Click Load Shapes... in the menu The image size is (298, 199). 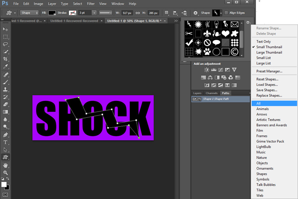coord(267,84)
